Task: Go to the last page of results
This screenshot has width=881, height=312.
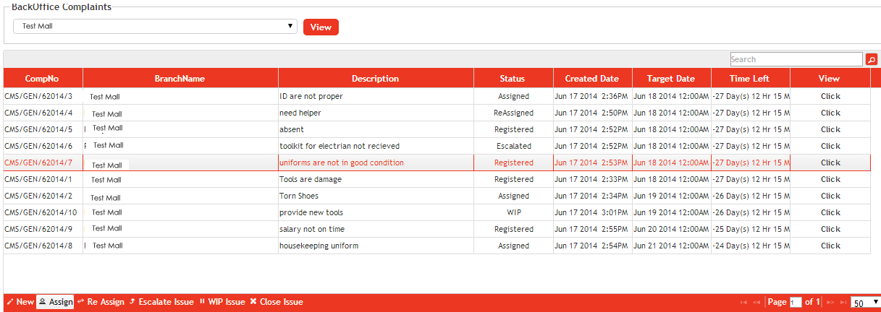Action: (842, 303)
